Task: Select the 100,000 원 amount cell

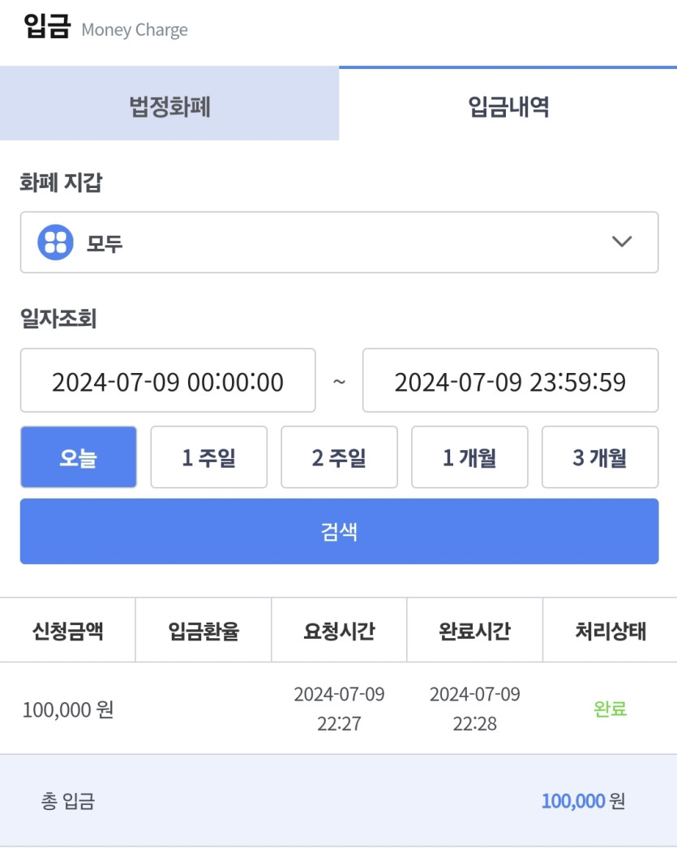Action: [x=68, y=709]
